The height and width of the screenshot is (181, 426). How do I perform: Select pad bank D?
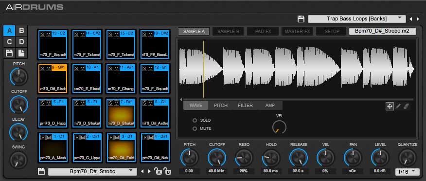pos(21,42)
